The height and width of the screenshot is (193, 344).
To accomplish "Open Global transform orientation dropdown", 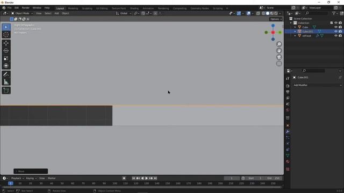I will point(124,13).
